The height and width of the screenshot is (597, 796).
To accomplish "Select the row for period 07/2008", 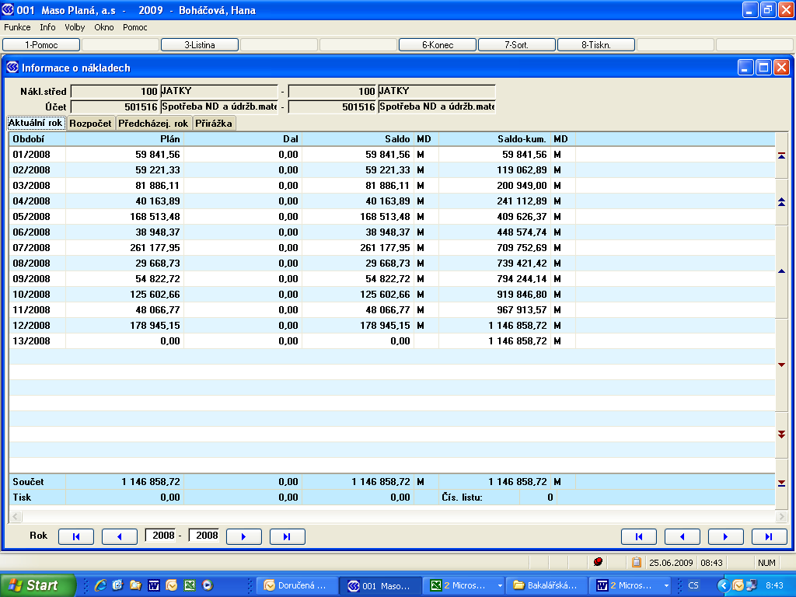I will click(392, 248).
